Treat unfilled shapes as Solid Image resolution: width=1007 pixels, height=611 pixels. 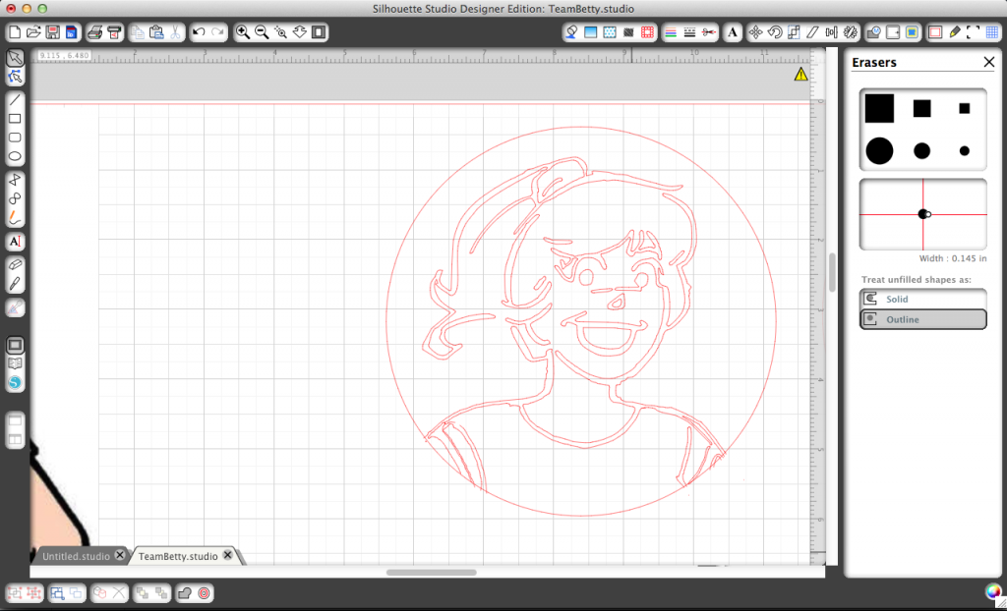(922, 299)
